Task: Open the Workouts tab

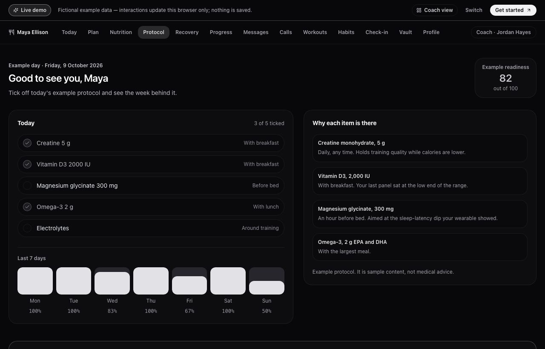Action: coord(315,32)
